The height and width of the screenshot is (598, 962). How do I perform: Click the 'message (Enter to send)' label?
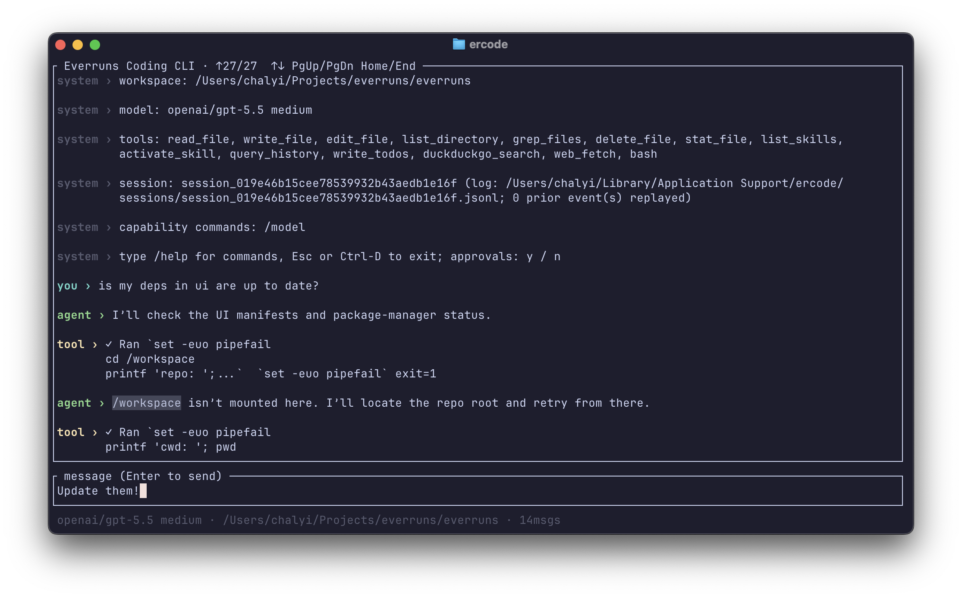pyautogui.click(x=143, y=476)
